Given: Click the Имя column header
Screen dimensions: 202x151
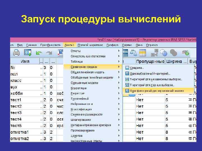Looking at the screenshot, I should (25, 61).
